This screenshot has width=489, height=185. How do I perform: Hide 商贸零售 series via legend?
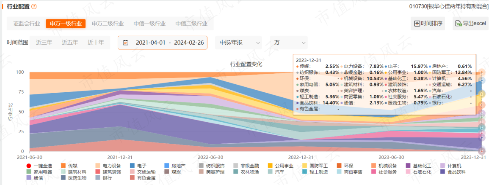pos(350,172)
